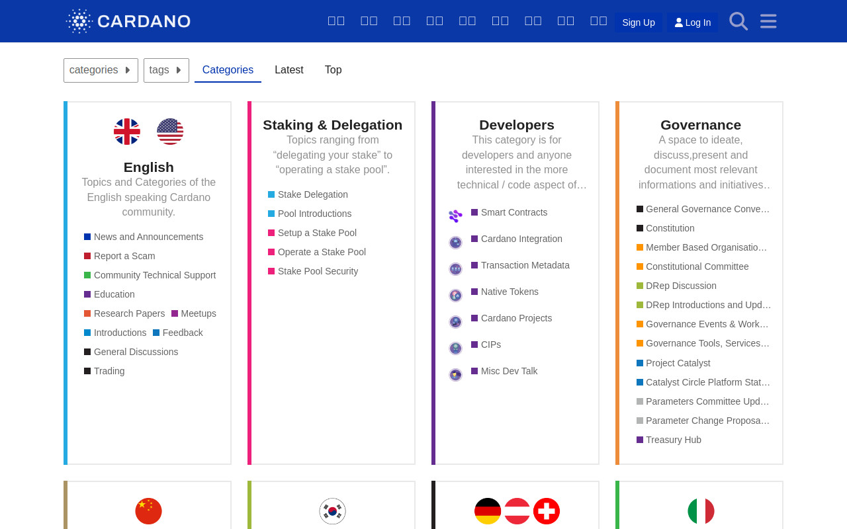Open the Governance category title

(701, 125)
